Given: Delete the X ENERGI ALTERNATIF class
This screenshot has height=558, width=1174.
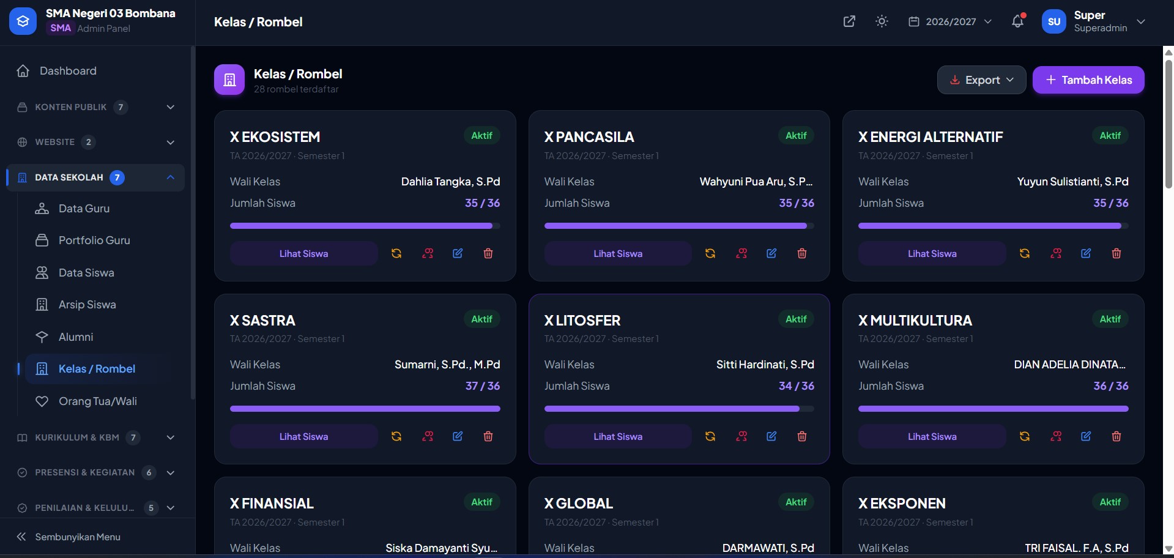Looking at the screenshot, I should pyautogui.click(x=1116, y=253).
